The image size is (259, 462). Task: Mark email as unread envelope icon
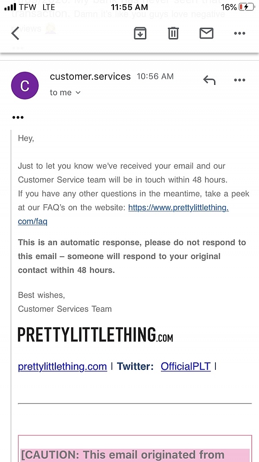[206, 33]
